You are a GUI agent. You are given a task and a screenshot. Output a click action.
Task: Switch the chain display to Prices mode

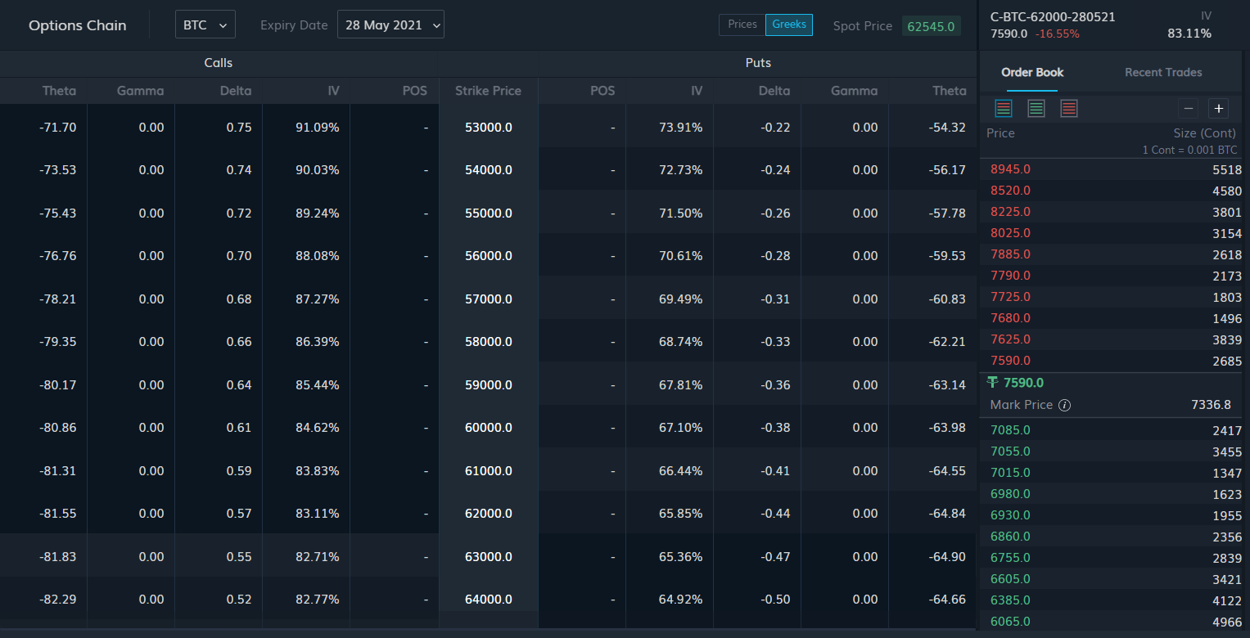(x=742, y=25)
